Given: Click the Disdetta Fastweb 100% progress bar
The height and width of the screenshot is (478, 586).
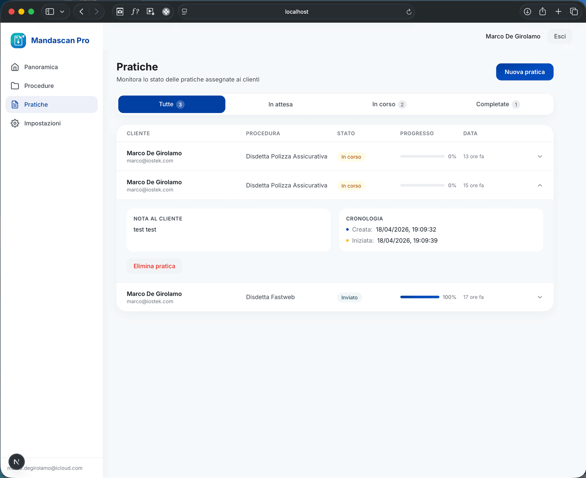Looking at the screenshot, I should coord(419,297).
